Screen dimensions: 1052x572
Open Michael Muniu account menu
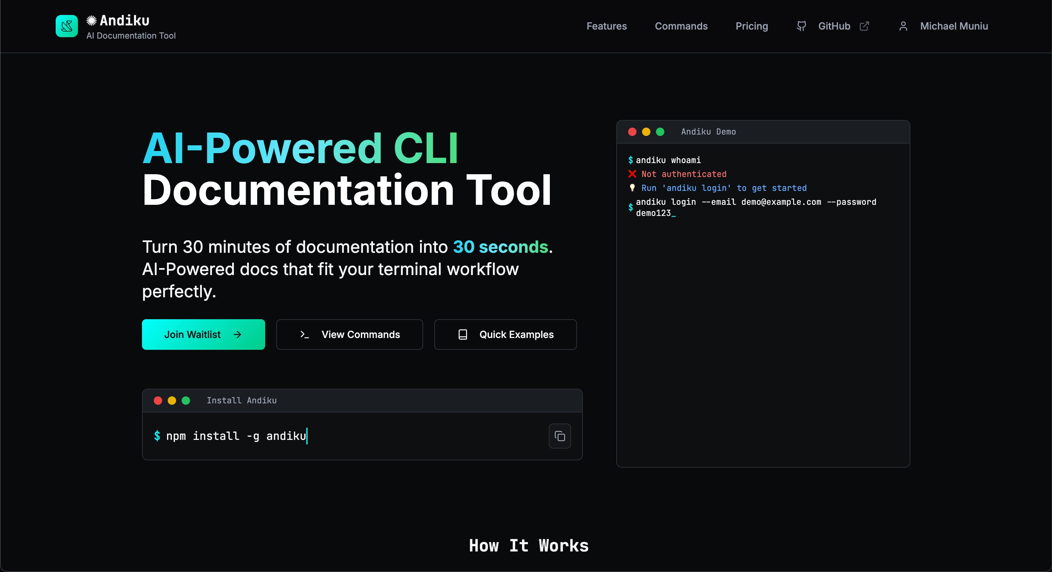click(954, 26)
